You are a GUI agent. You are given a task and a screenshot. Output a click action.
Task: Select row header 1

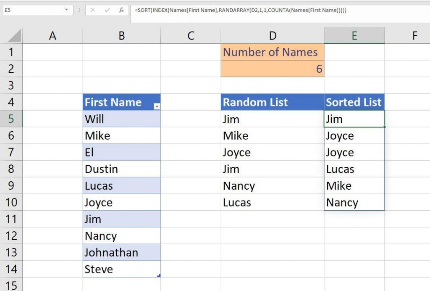[12, 52]
